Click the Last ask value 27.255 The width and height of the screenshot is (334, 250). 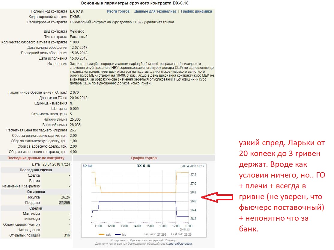pos(162,234)
